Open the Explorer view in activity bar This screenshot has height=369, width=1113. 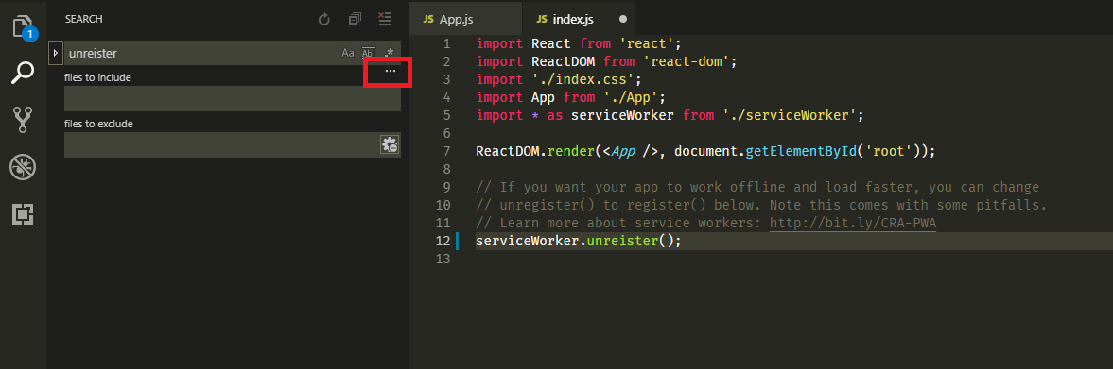[24, 26]
